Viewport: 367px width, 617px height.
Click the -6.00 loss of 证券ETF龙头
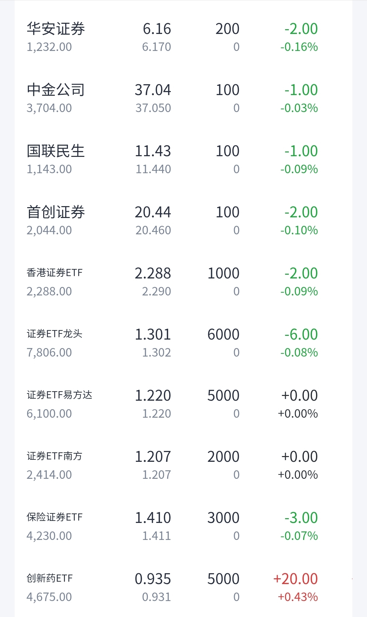click(x=301, y=334)
